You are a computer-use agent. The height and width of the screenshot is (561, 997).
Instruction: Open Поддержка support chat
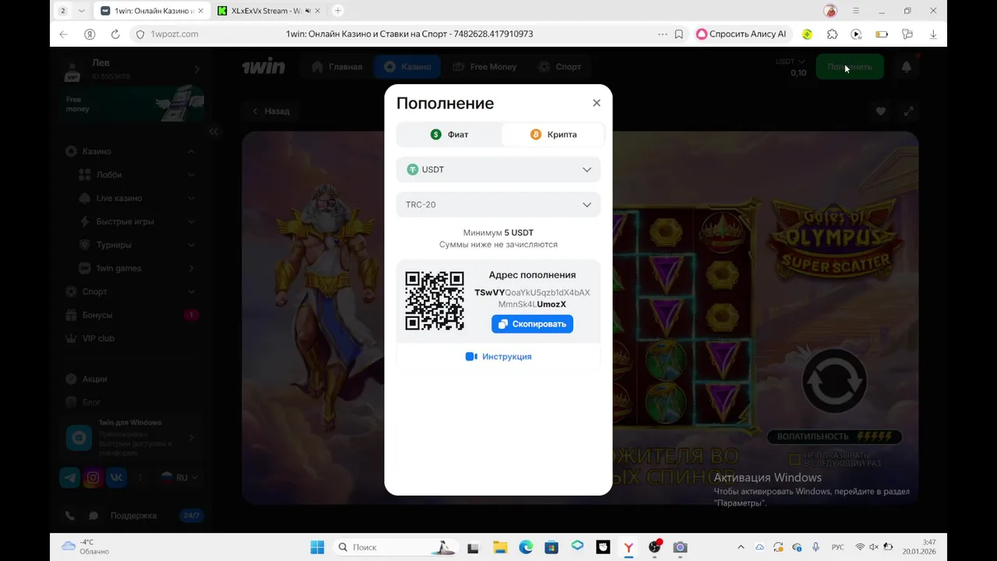(133, 516)
